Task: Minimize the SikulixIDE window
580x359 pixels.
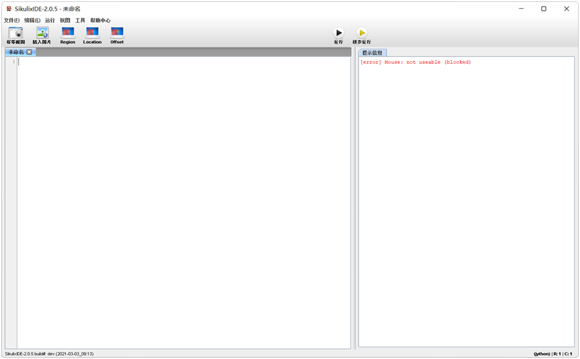Action: tap(521, 9)
